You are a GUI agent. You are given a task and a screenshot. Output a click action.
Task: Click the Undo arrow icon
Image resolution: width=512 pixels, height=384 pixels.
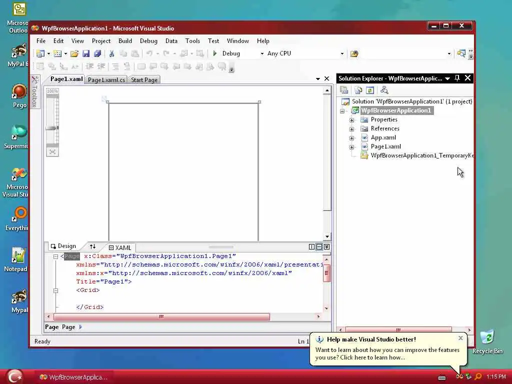click(149, 53)
